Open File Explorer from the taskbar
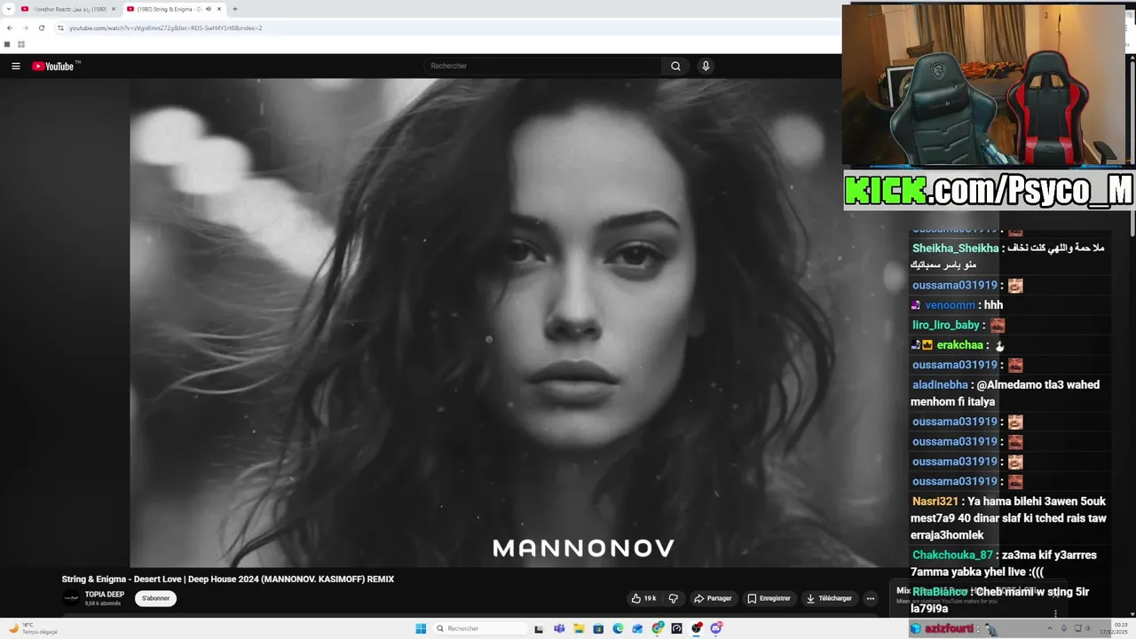The height and width of the screenshot is (639, 1136). 579,628
